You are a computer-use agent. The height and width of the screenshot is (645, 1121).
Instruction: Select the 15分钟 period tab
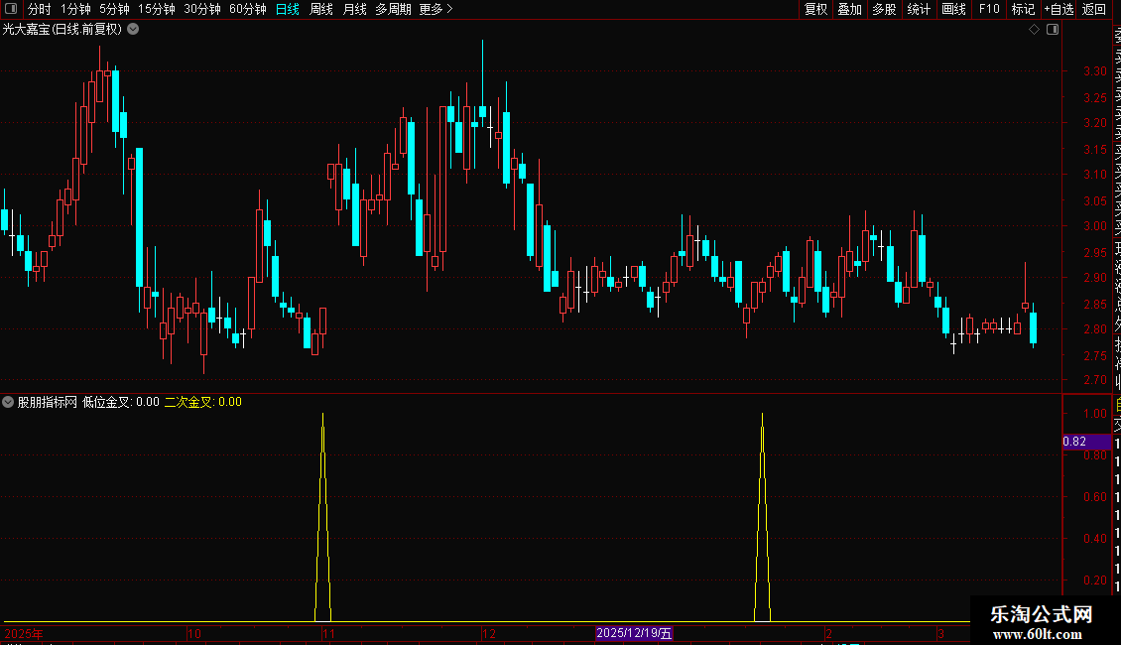(x=156, y=9)
